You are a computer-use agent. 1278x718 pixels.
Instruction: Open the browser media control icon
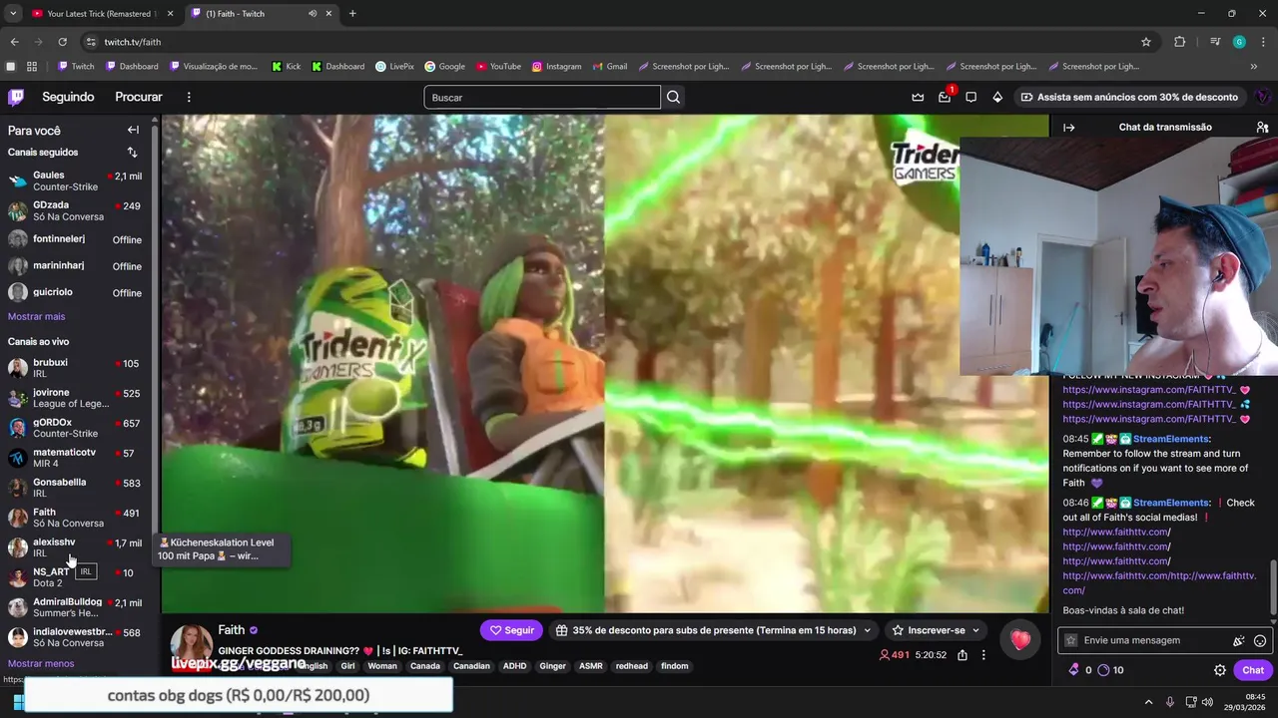[1215, 42]
